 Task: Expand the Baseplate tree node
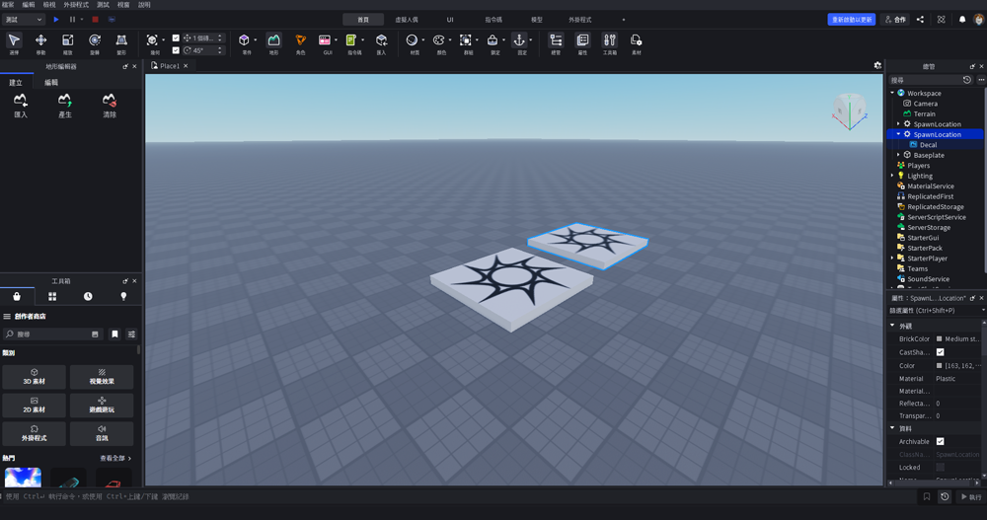click(898, 155)
